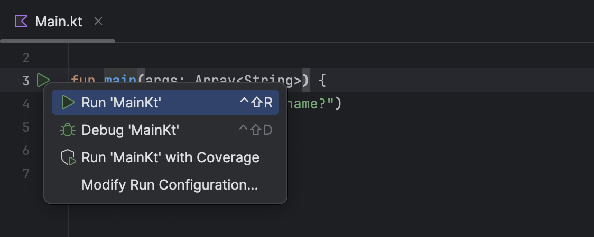This screenshot has width=594, height=237.
Task: Select Run 'MainKt' with Coverage
Action: [x=170, y=157]
